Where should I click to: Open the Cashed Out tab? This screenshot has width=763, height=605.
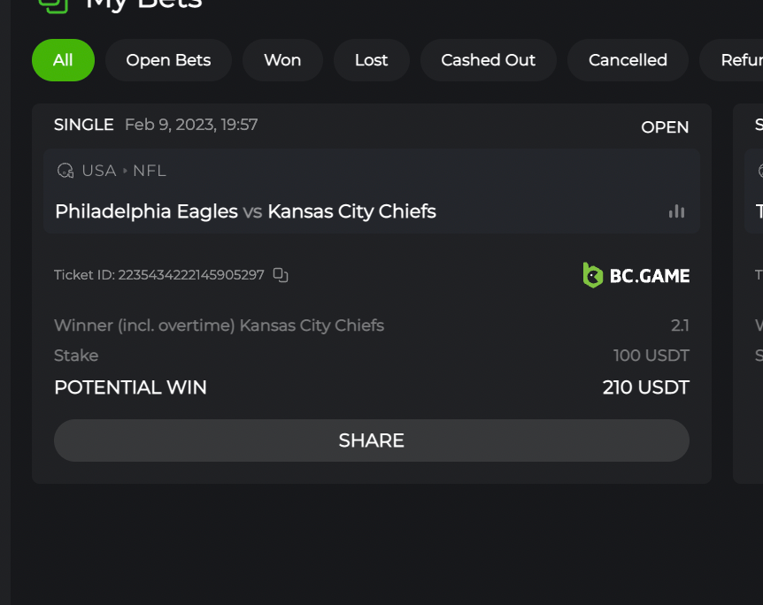point(488,60)
